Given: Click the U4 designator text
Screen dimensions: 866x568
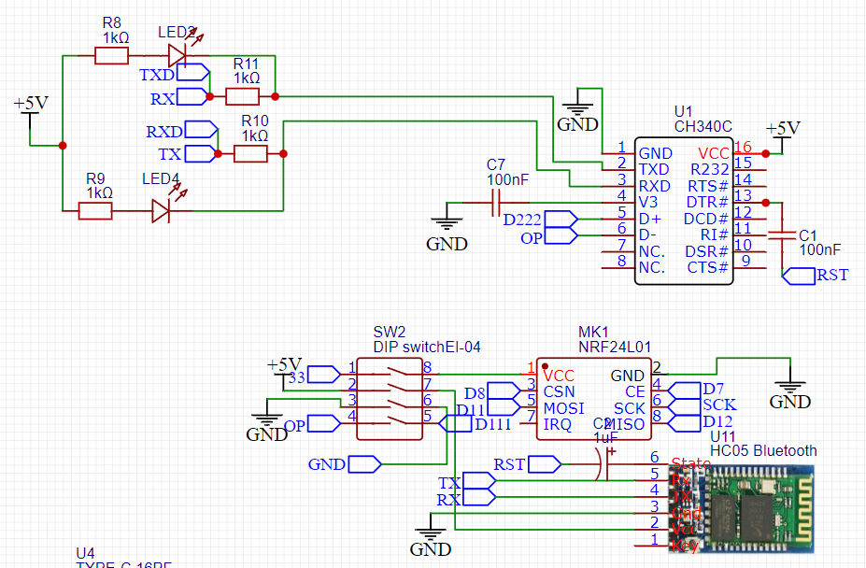Looking at the screenshot, I should tap(85, 553).
